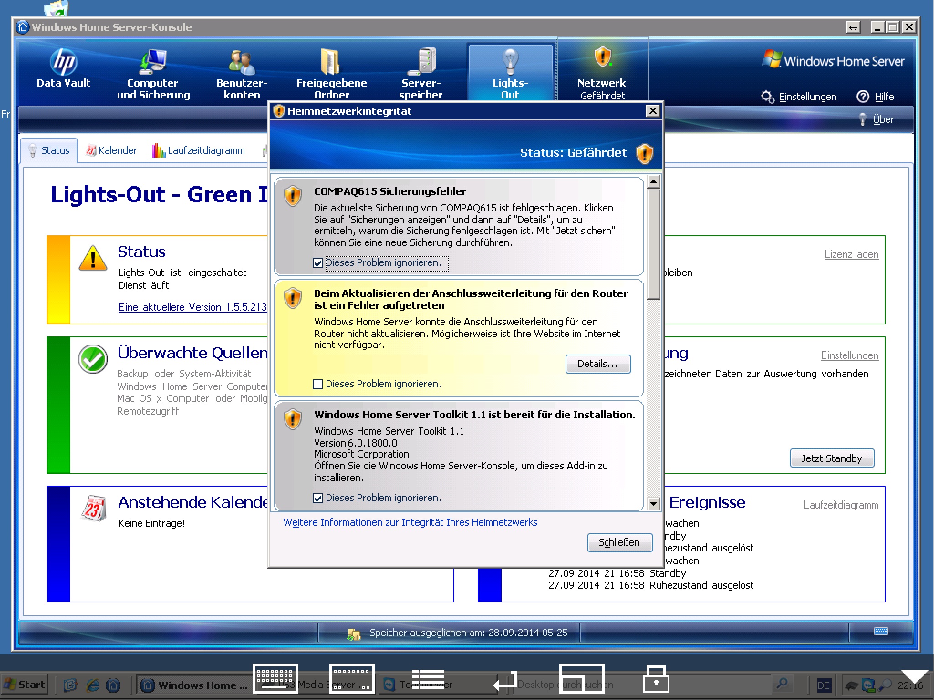Open Hilfe in console header

pos(875,97)
